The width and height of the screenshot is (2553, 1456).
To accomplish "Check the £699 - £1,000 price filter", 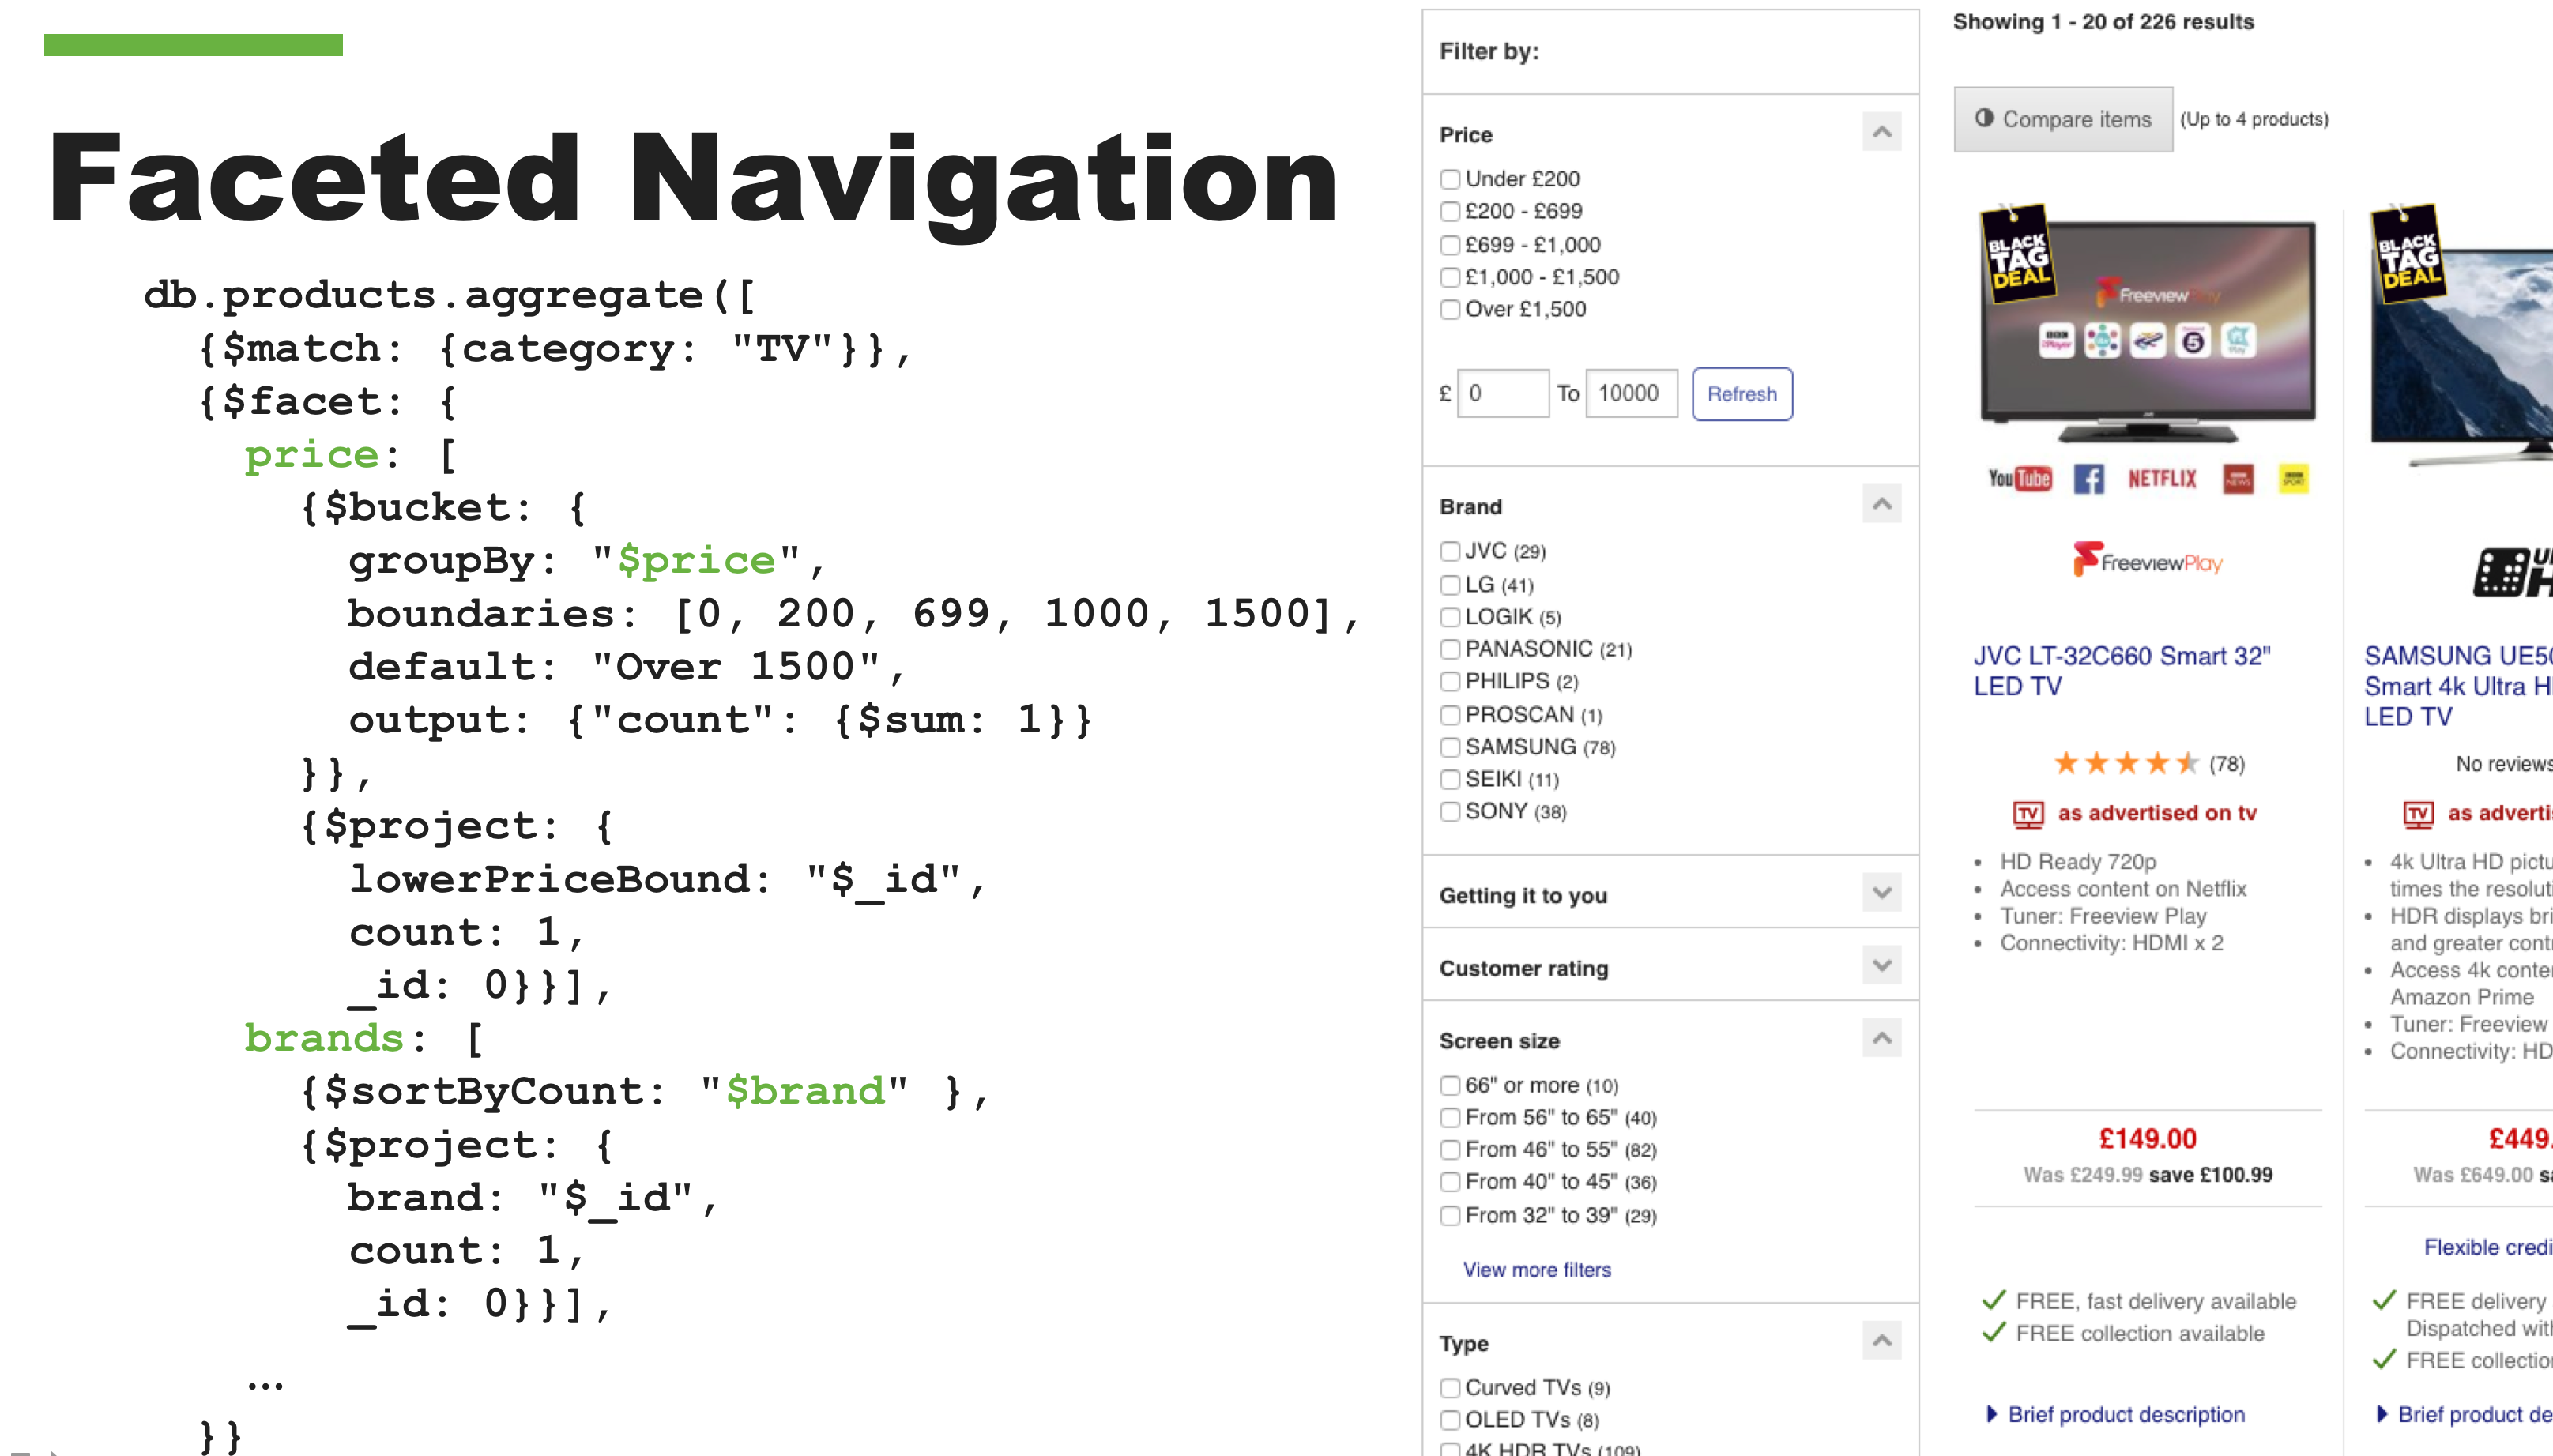I will click(1450, 245).
